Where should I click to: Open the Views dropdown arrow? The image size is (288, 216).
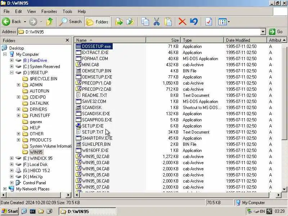pos(229,22)
